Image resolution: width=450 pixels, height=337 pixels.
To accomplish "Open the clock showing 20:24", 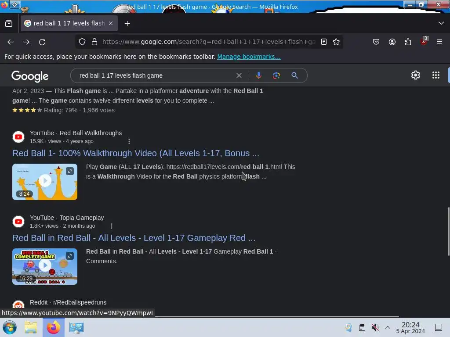I will [410, 327].
